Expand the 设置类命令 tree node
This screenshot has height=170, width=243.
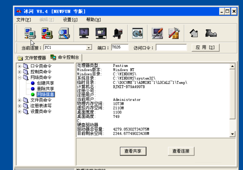point(19,111)
